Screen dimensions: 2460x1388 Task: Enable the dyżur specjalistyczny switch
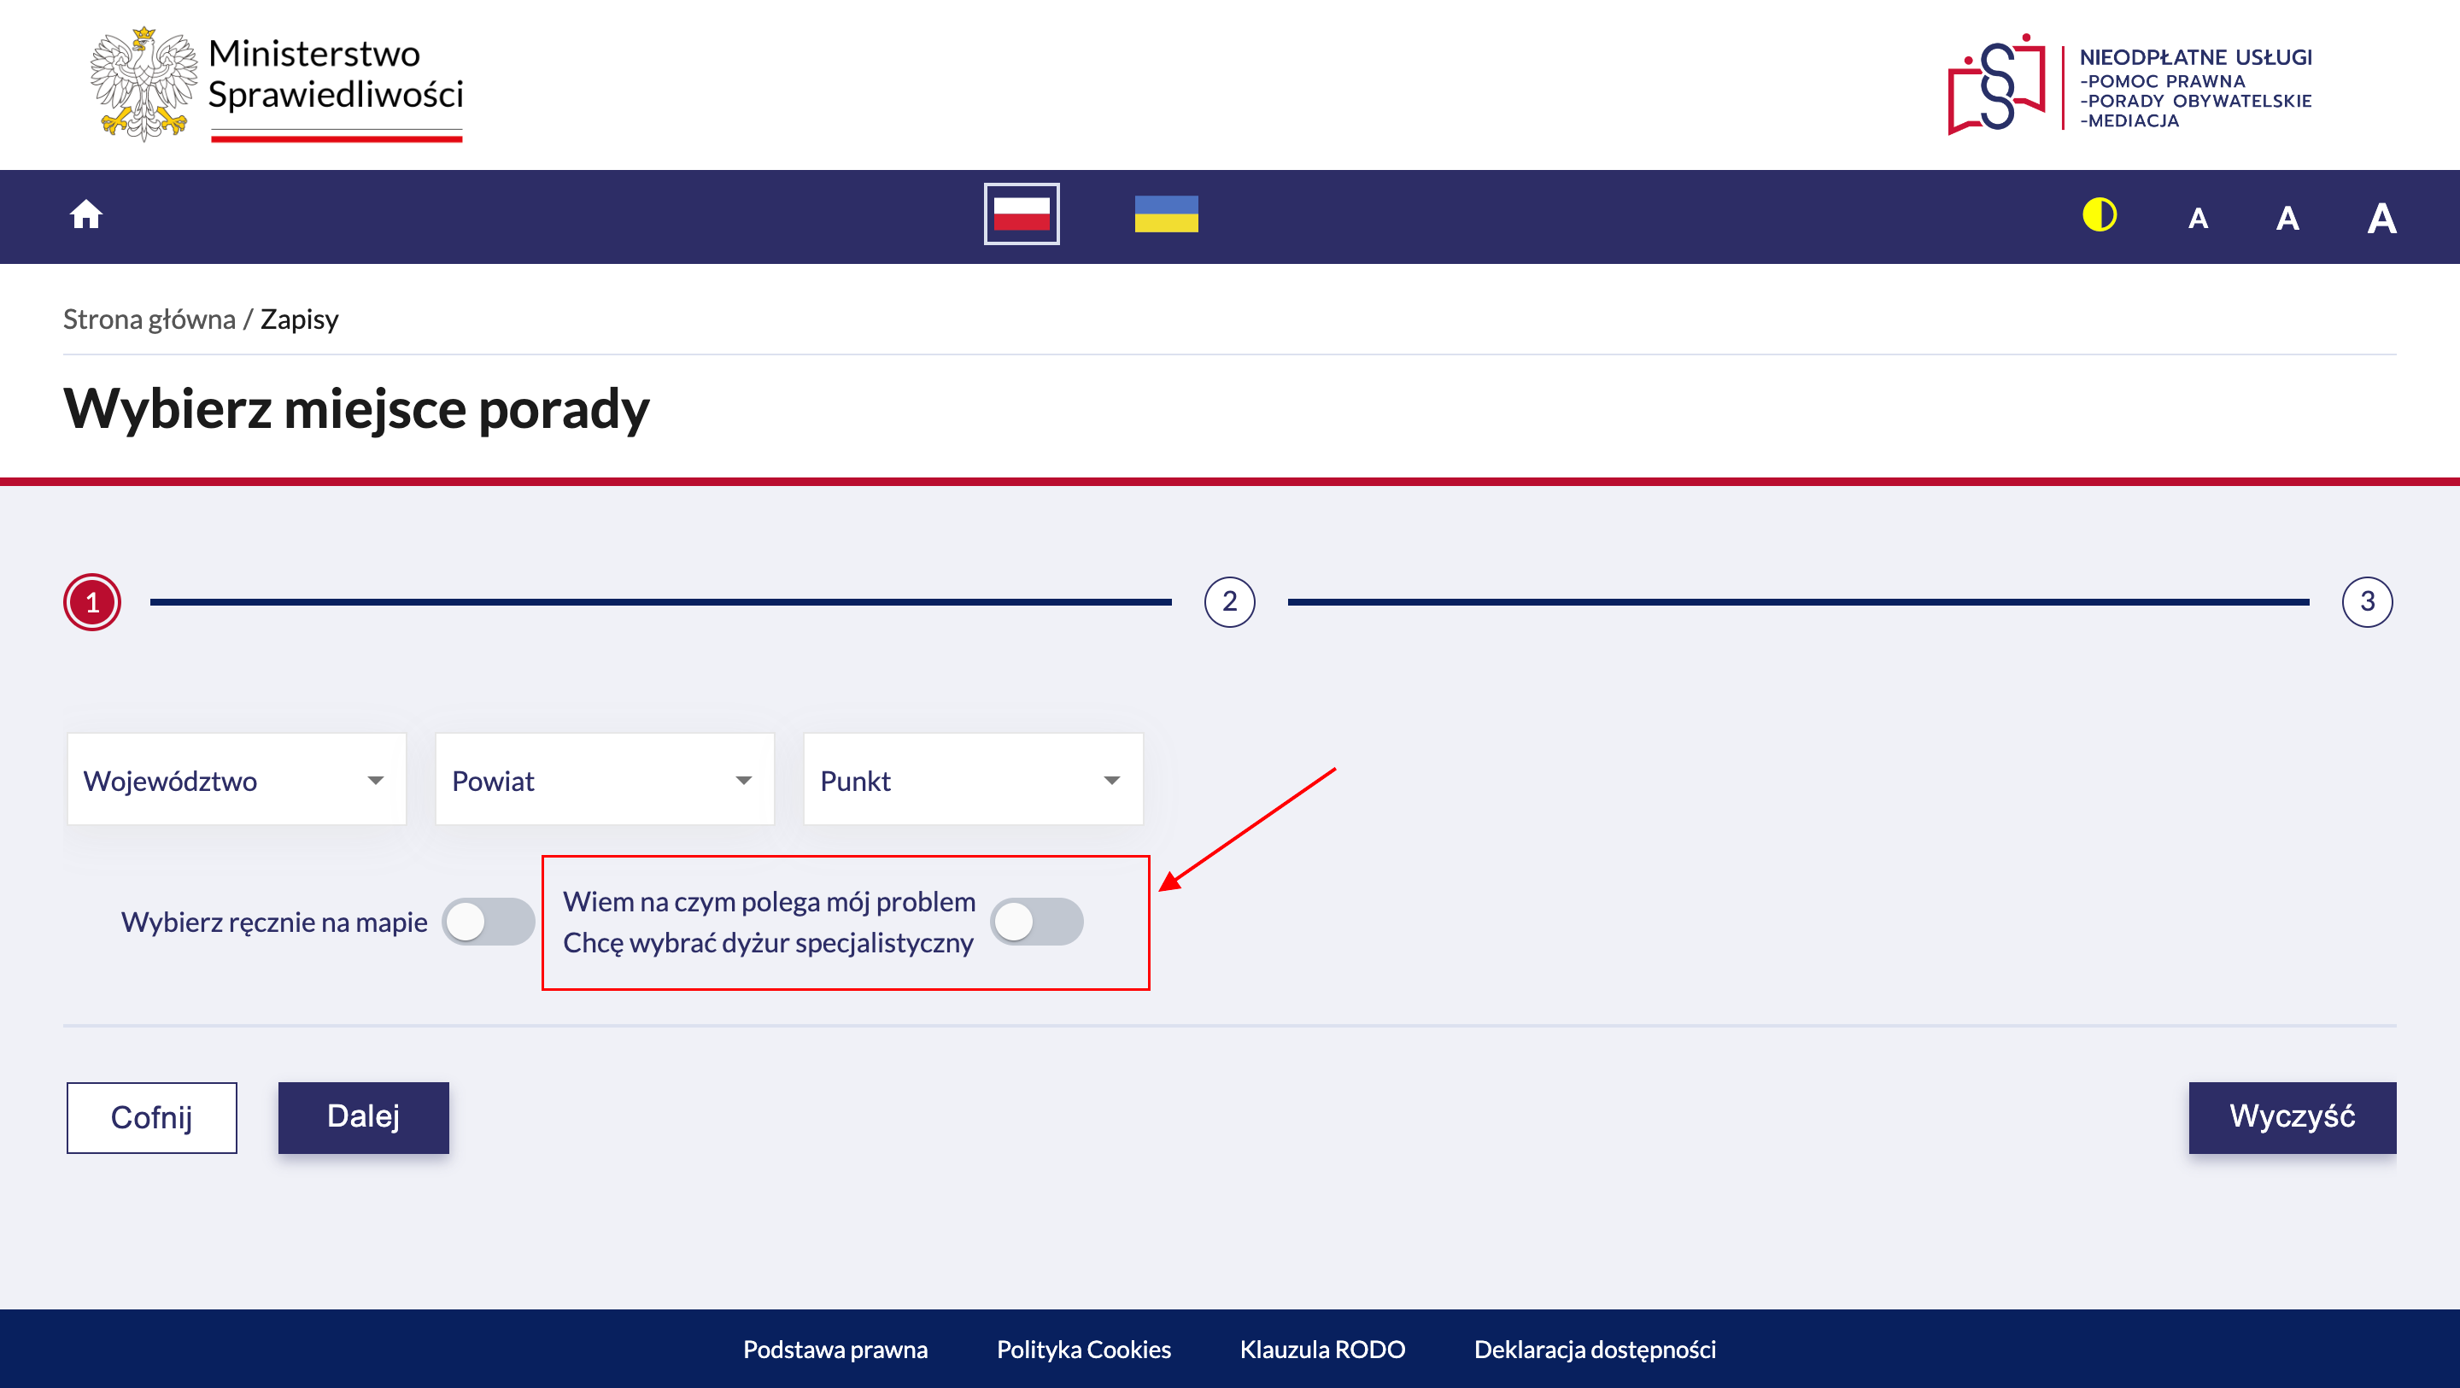point(1036,922)
